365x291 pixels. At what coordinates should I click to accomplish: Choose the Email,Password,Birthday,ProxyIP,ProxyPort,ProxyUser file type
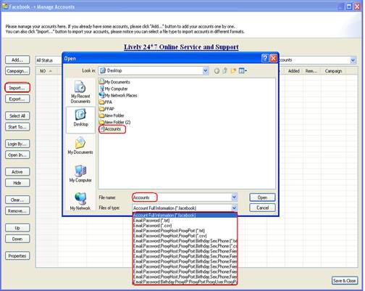[x=185, y=282]
